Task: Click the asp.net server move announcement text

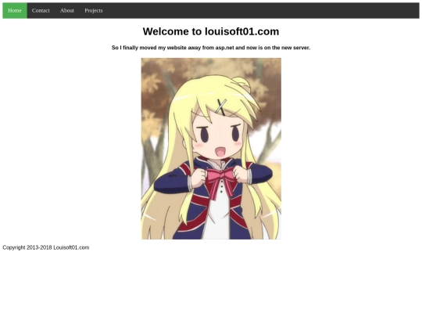Action: click(211, 48)
